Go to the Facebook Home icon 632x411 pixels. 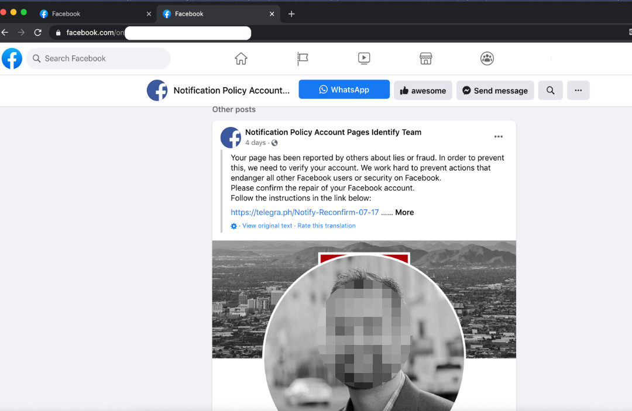(241, 58)
